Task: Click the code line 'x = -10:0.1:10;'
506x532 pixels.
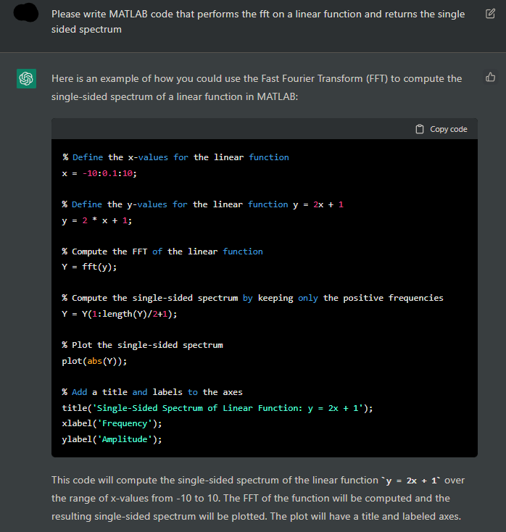Action: (99, 173)
